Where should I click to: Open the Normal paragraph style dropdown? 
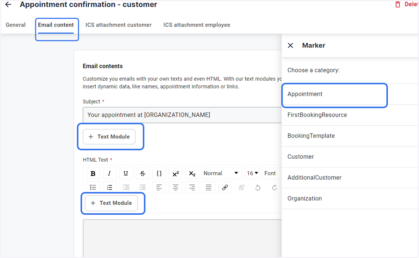[x=222, y=173]
